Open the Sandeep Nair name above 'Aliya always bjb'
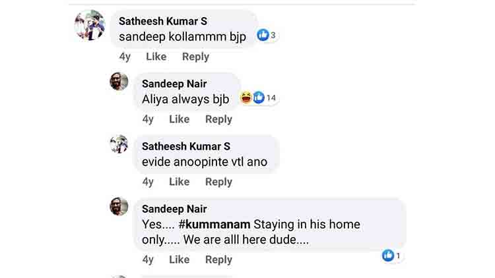Screen dimensions: 495x278 click(174, 84)
